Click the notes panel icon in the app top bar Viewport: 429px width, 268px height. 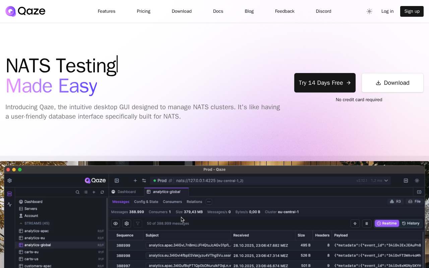click(406, 181)
